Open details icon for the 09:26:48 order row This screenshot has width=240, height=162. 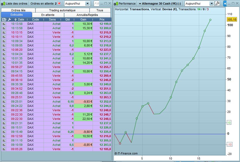click(4, 93)
